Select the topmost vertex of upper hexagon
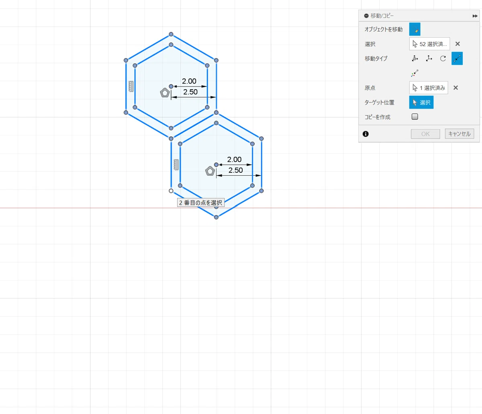Image resolution: width=482 pixels, height=414 pixels. click(x=171, y=34)
